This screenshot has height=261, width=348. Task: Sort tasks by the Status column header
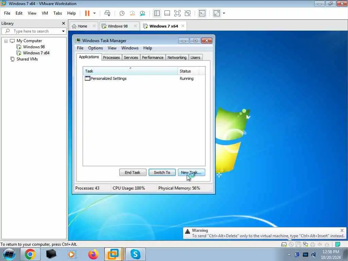coord(188,71)
